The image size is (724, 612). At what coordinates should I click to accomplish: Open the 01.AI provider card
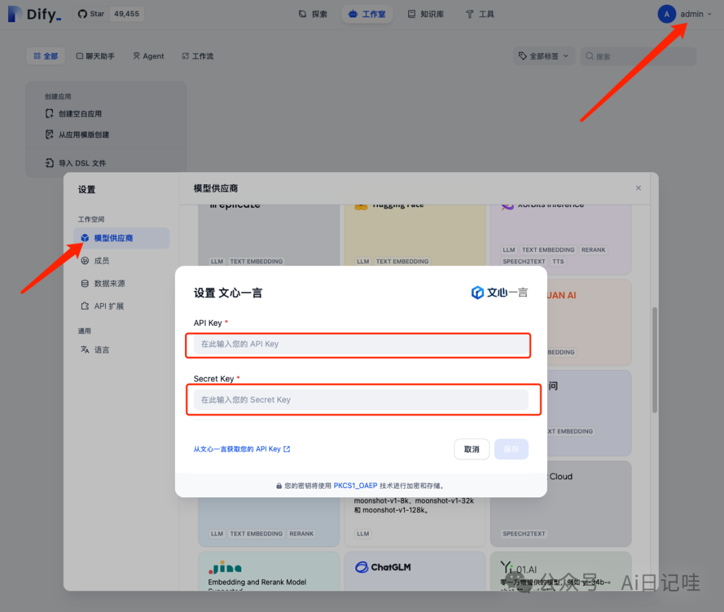click(560, 571)
